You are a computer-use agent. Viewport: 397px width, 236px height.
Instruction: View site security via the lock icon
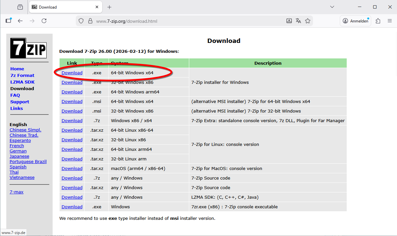90,20
